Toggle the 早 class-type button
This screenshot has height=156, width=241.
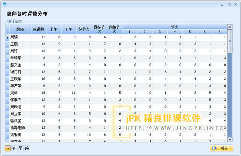tap(20, 148)
